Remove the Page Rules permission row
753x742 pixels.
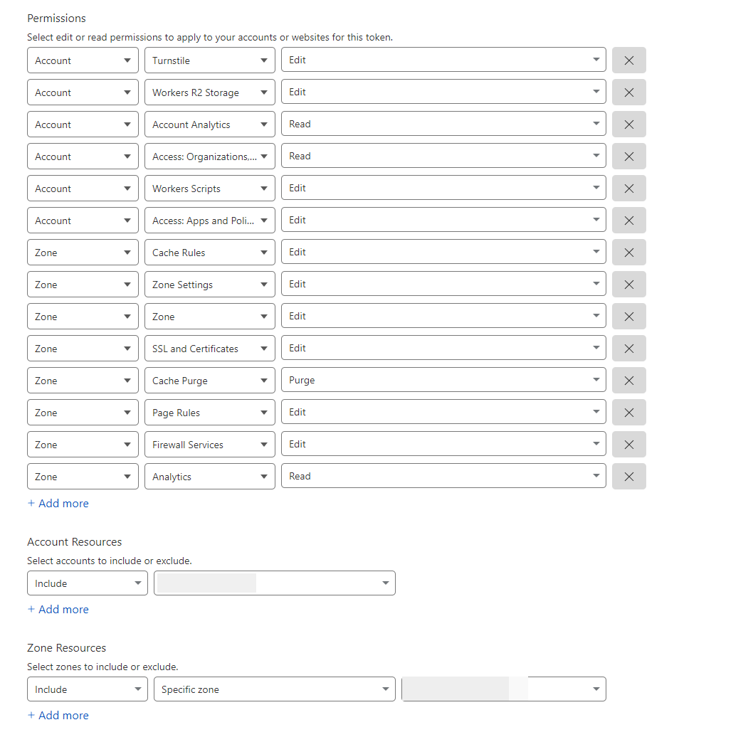pyautogui.click(x=628, y=412)
